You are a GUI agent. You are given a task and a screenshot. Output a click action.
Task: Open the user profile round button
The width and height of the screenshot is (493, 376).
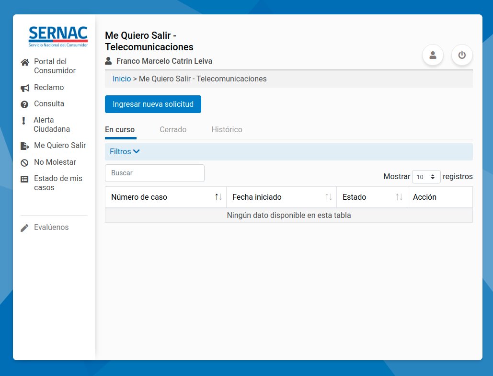click(433, 56)
